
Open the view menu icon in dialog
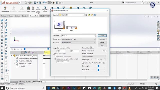click(x=95, y=15)
